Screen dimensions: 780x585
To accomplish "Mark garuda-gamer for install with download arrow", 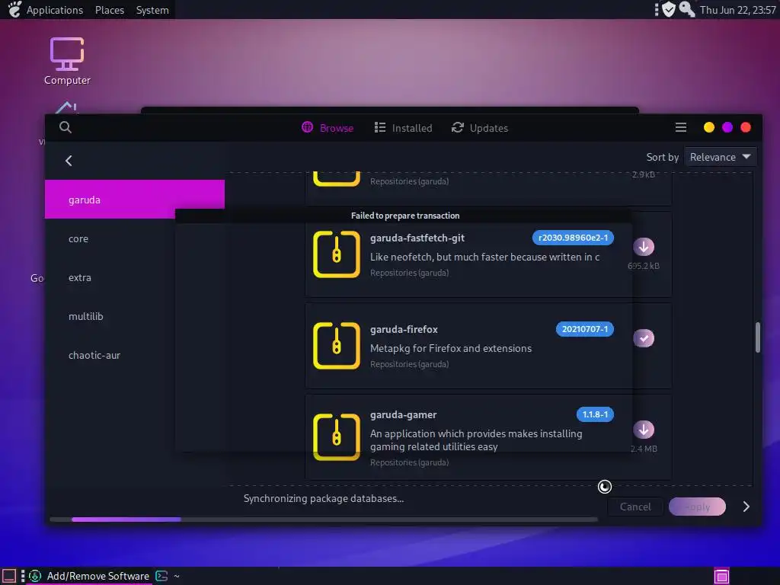I will pos(643,430).
